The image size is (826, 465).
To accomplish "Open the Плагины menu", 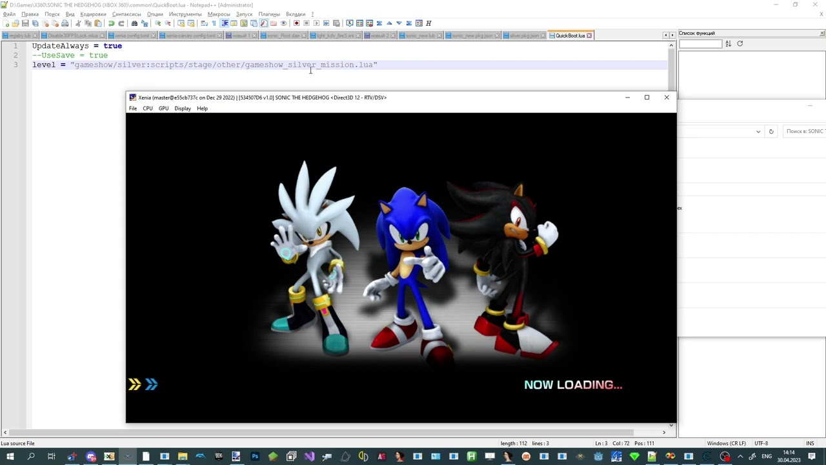I will click(x=269, y=14).
